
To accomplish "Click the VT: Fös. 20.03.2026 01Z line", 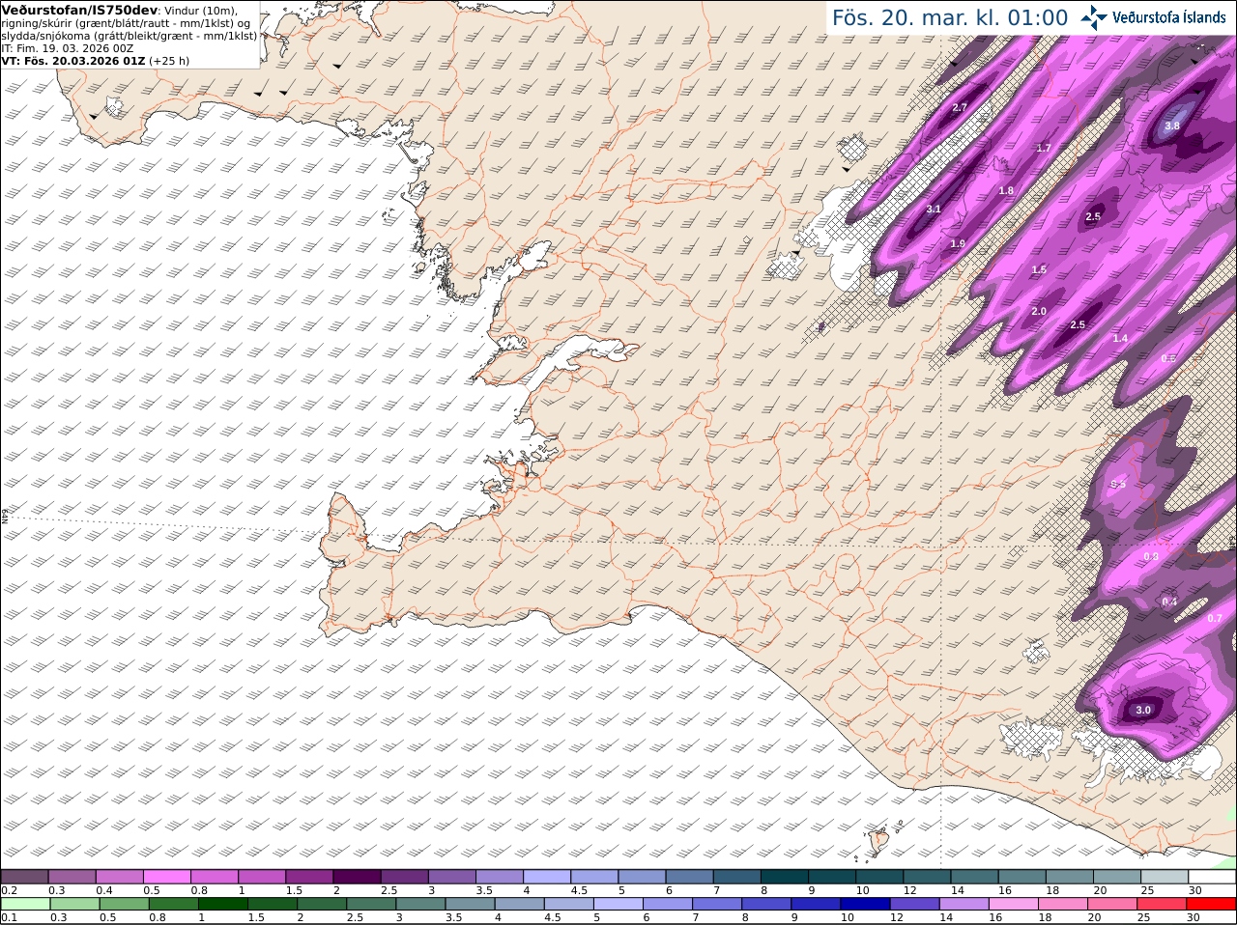I will 95,60.
